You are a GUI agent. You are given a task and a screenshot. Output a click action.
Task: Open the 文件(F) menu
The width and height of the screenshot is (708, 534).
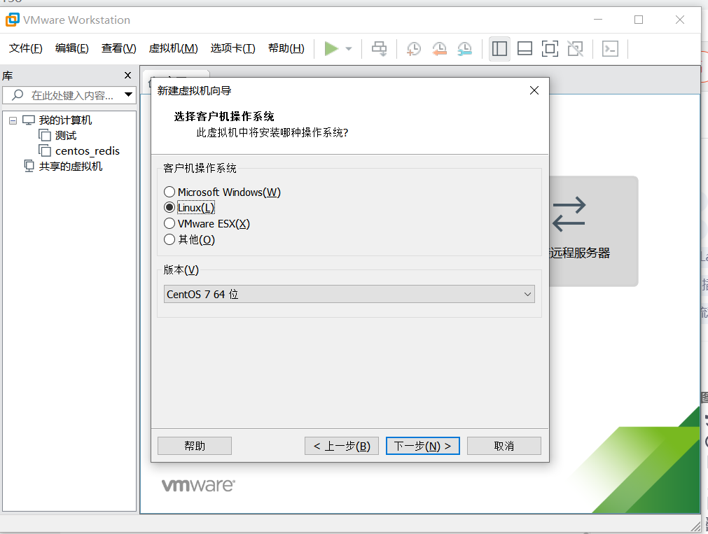pos(26,48)
